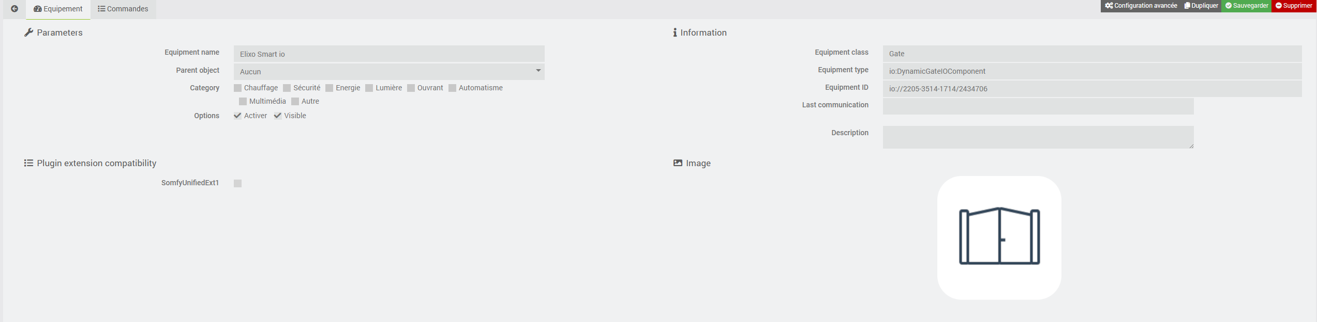Tick the Sécurité category checkbox
Viewport: 1317px width, 322px height.
[287, 88]
